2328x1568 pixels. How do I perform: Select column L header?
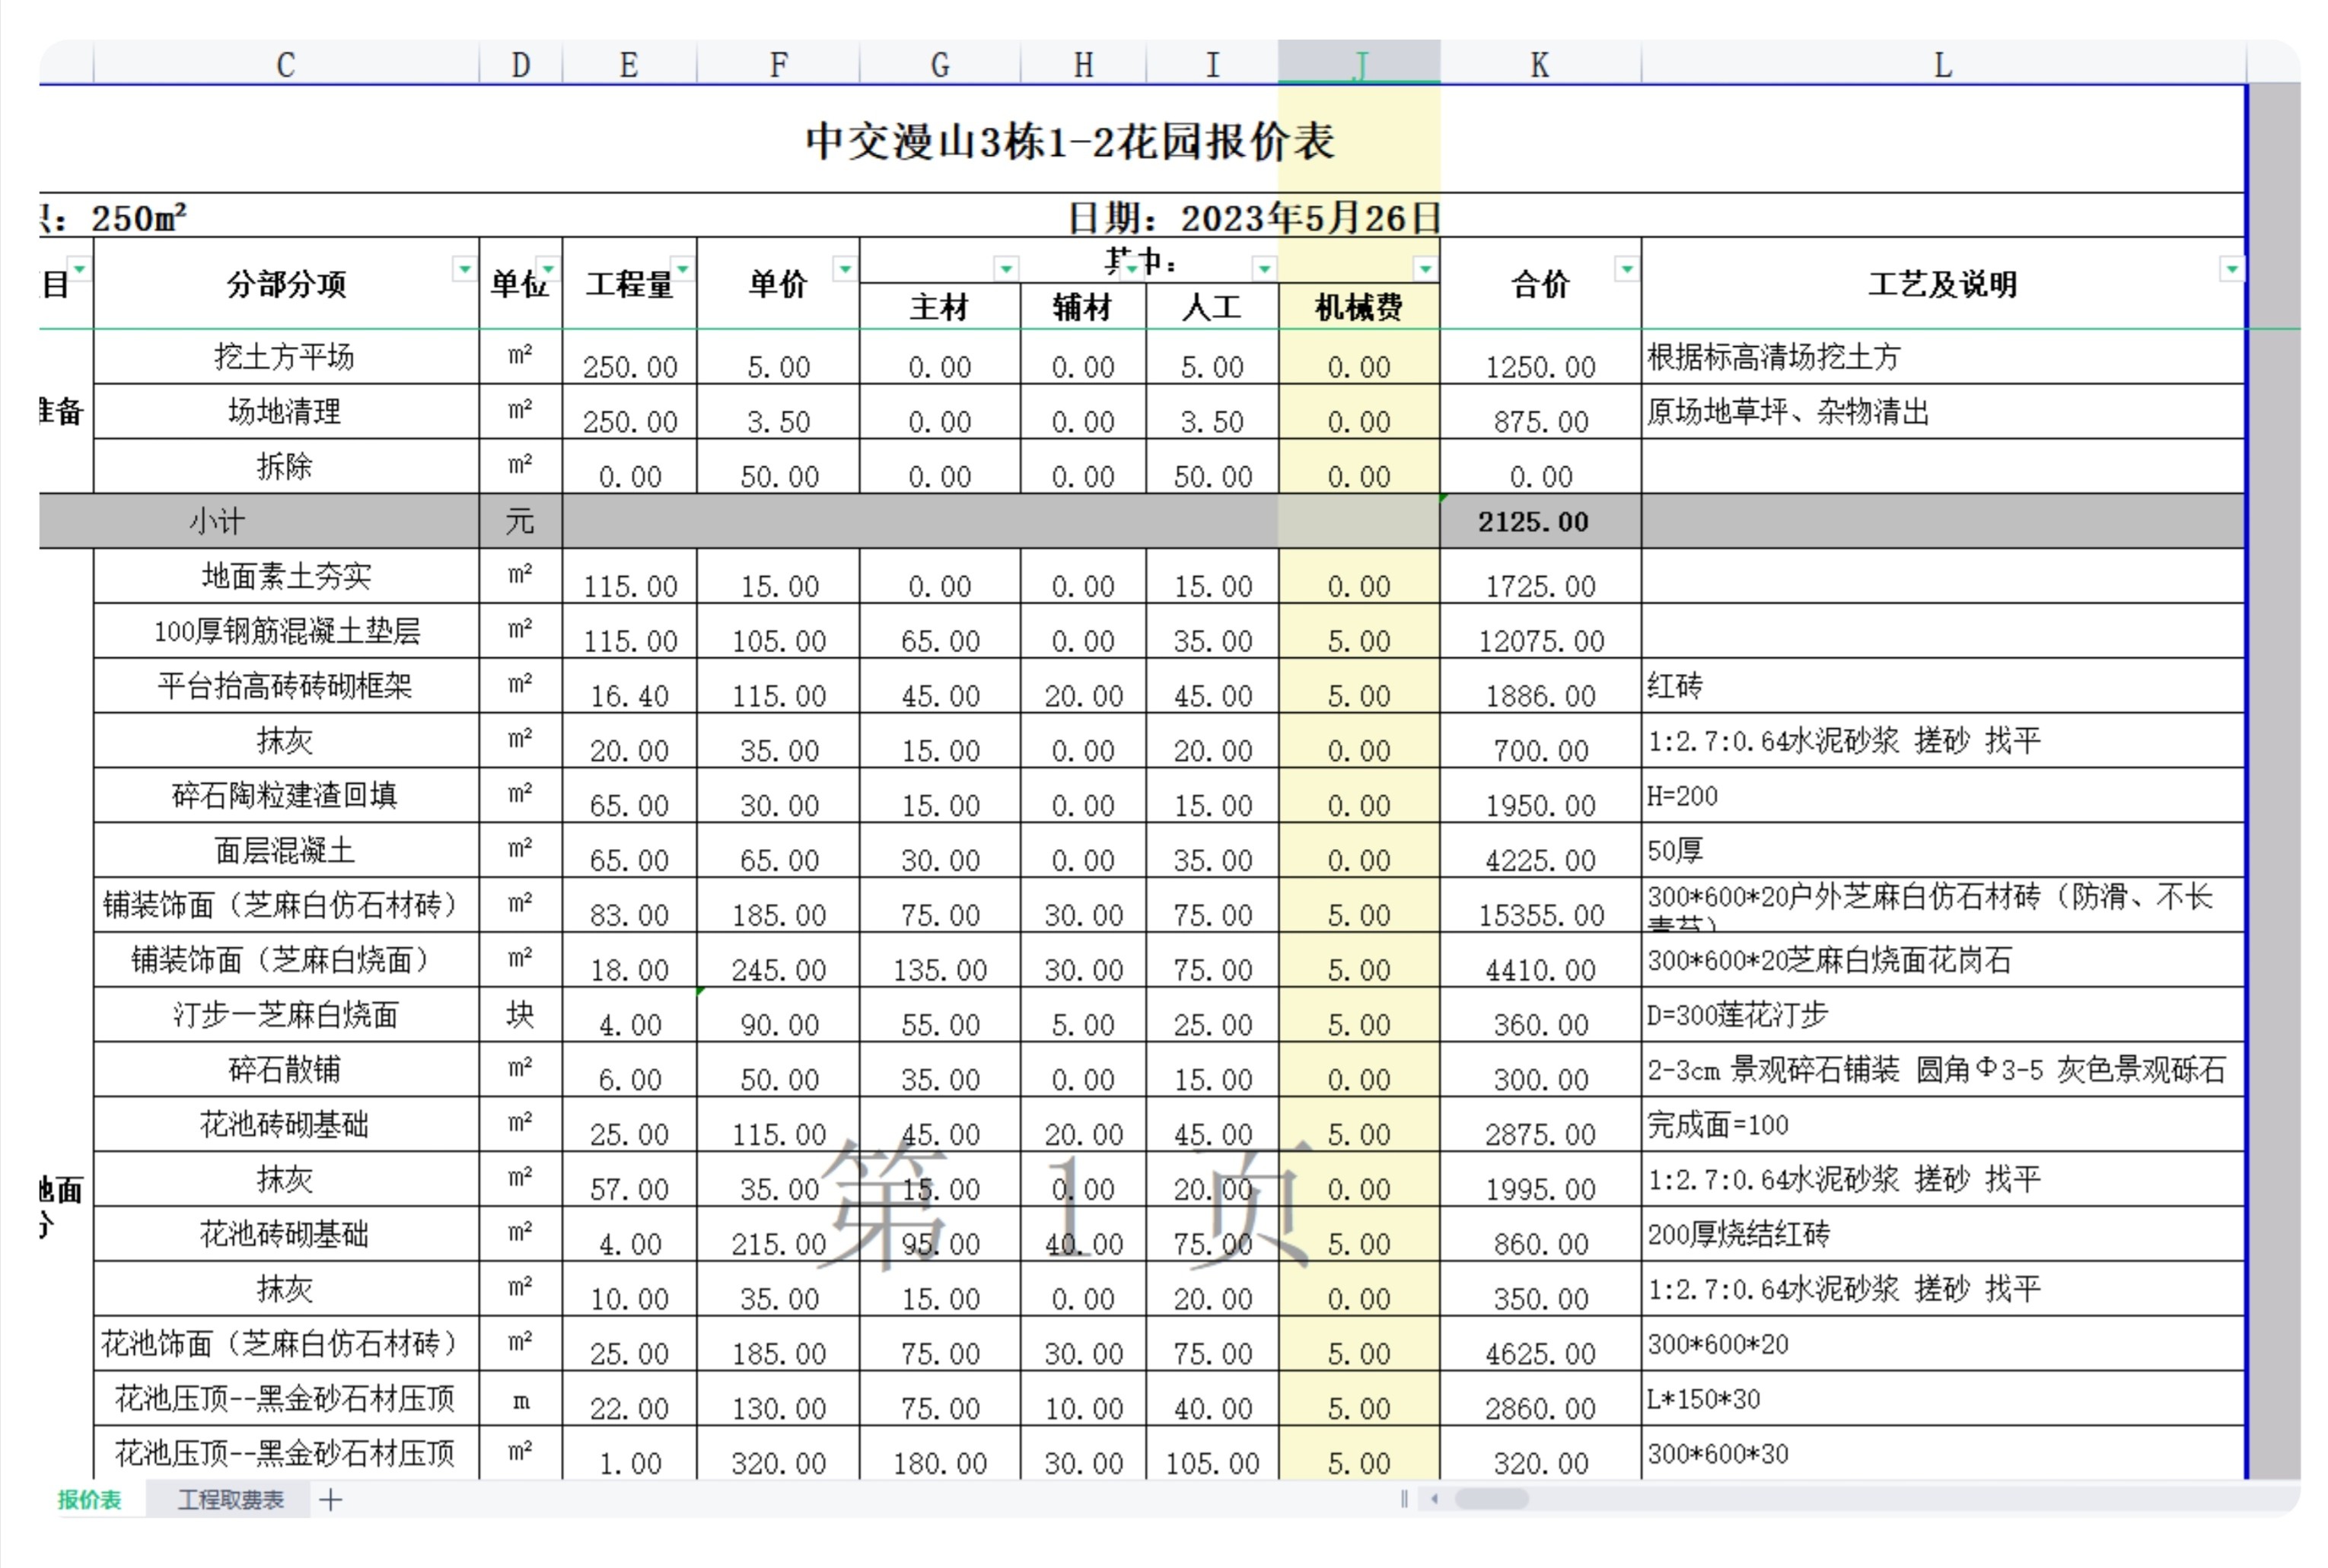point(1943,64)
